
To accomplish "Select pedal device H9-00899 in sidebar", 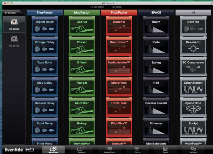I will pos(14,24).
